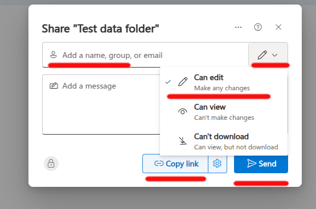
Task: Click the Share "Test data folder" title
Action: tap(100, 28)
